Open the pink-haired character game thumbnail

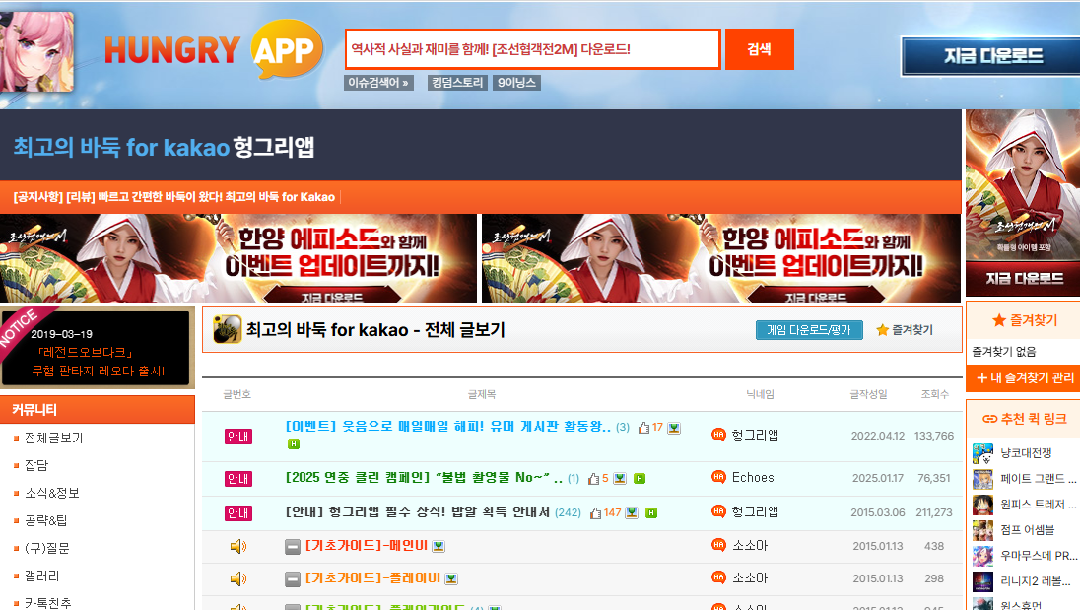pyautogui.click(x=36, y=51)
